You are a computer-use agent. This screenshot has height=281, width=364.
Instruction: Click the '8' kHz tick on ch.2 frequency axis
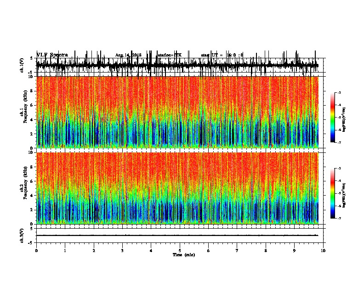tap(32, 167)
